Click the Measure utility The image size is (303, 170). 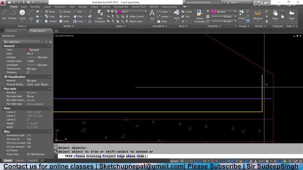point(258,15)
